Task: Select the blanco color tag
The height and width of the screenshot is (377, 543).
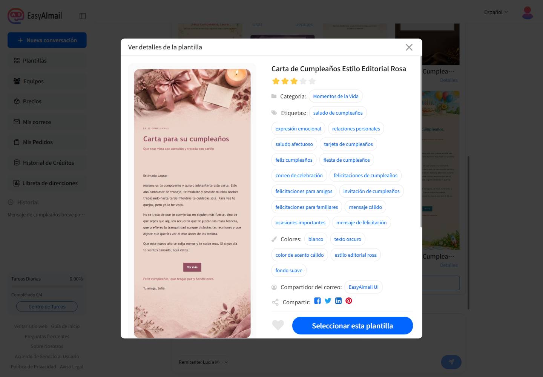Action: click(x=316, y=239)
